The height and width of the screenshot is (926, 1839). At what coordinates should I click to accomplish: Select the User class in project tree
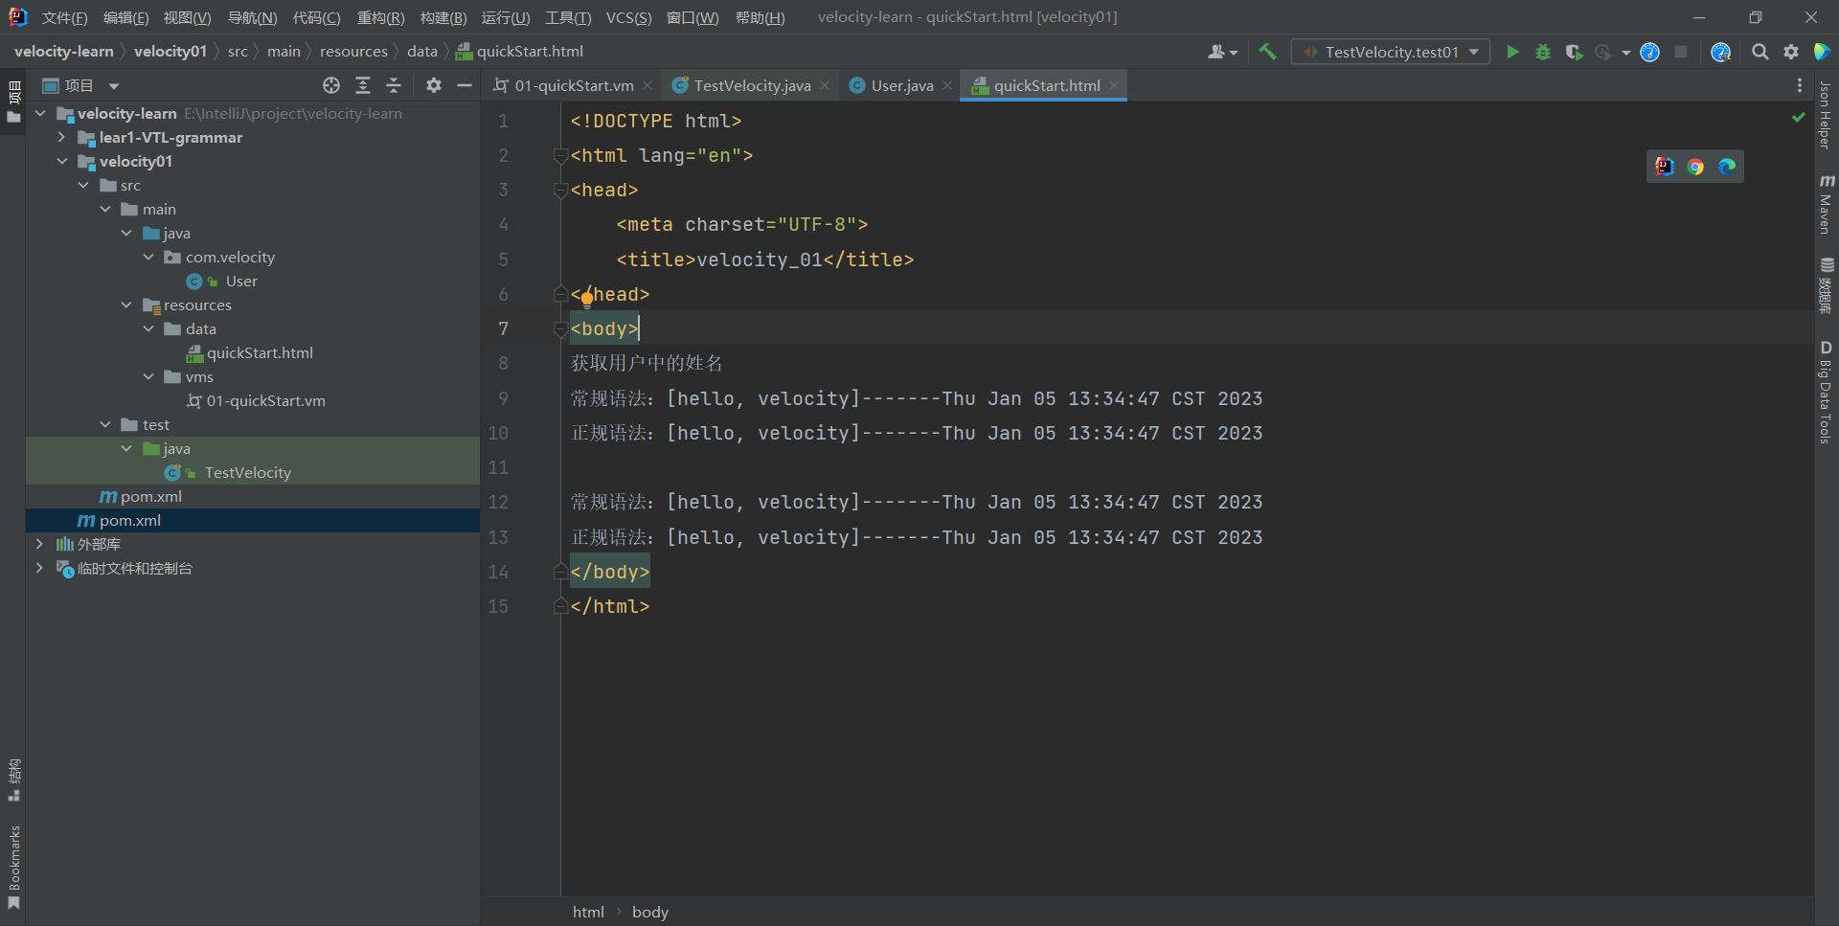click(240, 281)
